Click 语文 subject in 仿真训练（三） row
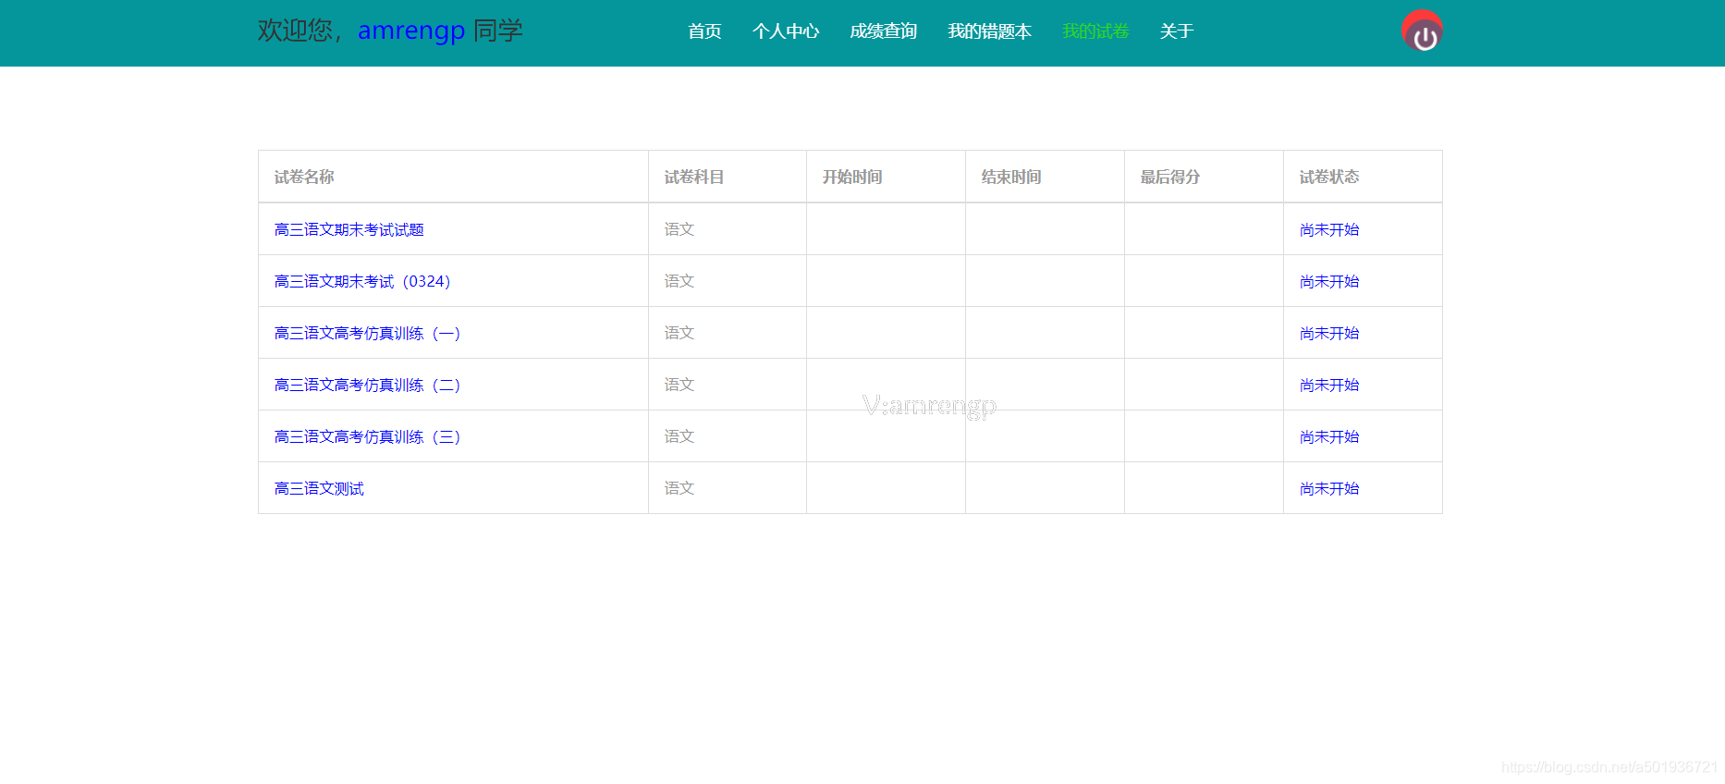 click(x=679, y=436)
